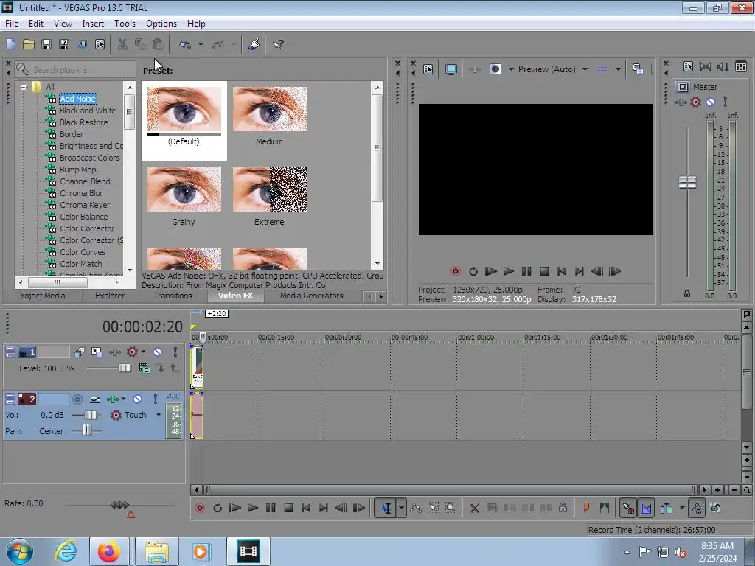The image size is (755, 566).
Task: Click audio track 2 Vol slider
Action: [91, 415]
